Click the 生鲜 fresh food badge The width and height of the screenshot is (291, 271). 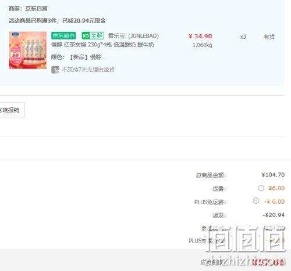(x=93, y=35)
